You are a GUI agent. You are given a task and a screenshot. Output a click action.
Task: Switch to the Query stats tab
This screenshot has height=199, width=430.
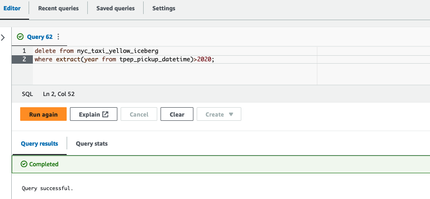point(92,144)
